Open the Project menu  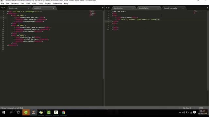pos(48,4)
